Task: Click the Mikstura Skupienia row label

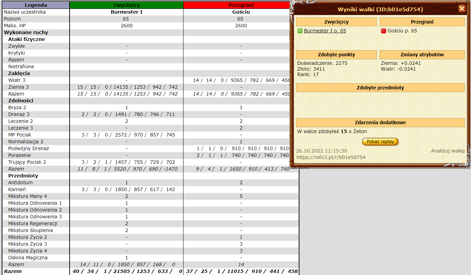Action: 31,230
